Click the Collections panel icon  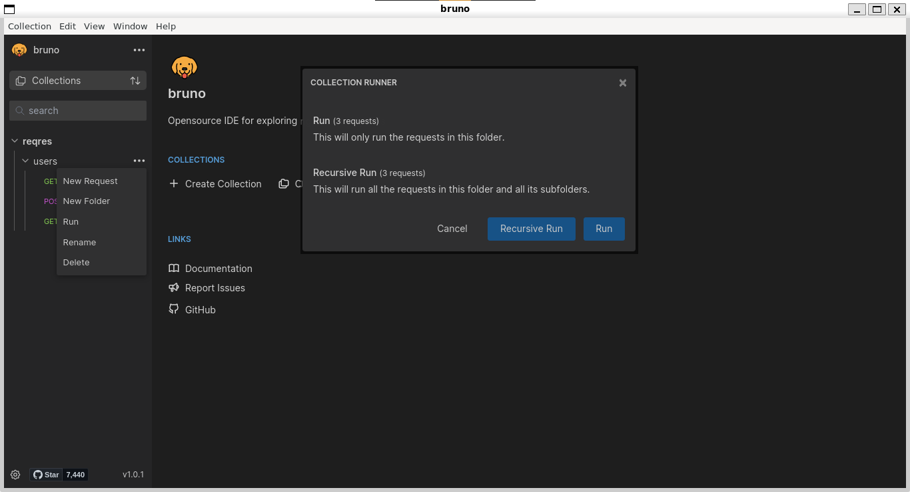[x=20, y=80]
